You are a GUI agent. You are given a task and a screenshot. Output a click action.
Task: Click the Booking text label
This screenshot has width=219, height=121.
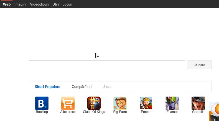pyautogui.click(x=42, y=112)
